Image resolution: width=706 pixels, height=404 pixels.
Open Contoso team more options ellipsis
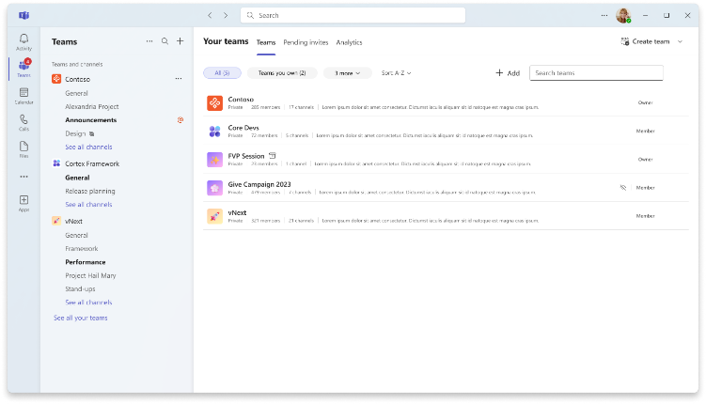point(179,79)
